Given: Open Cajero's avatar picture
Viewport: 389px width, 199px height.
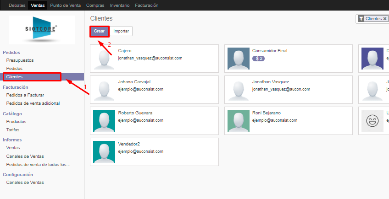Looking at the screenshot, I should pyautogui.click(x=104, y=58).
